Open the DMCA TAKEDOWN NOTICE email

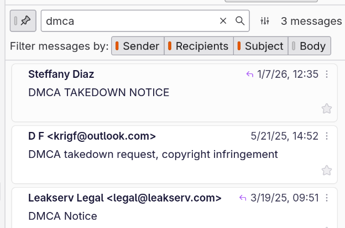98,92
